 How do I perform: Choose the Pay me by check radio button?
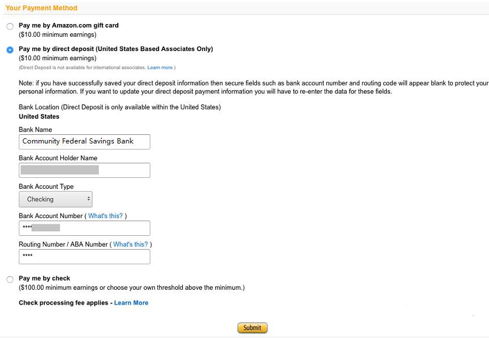pos(10,279)
